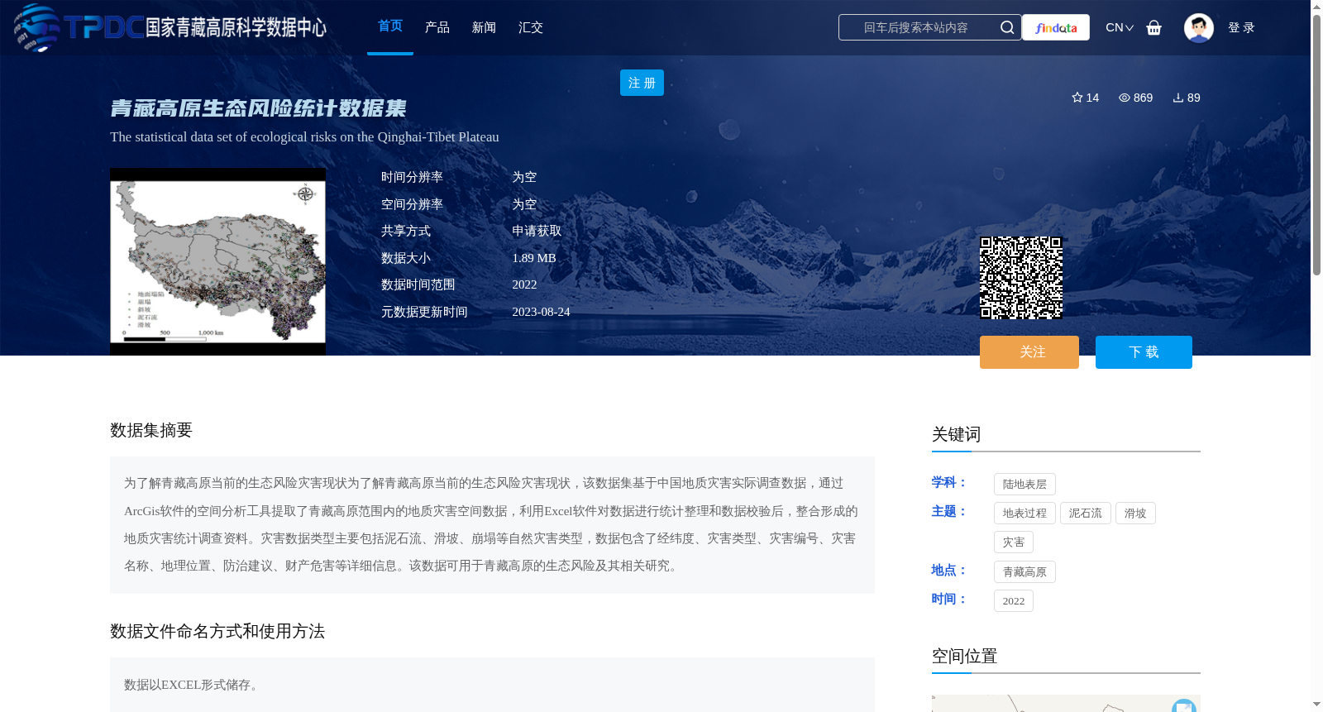Open the shopping basket icon
Viewport: 1323px width, 712px height.
pyautogui.click(x=1154, y=27)
